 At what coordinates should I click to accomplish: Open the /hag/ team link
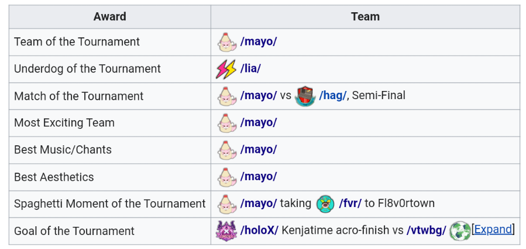(x=332, y=96)
